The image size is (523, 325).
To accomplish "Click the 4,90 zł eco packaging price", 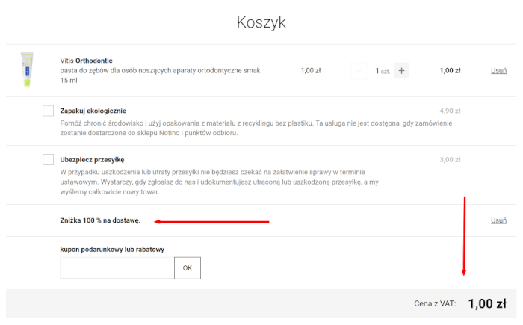I will pos(450,111).
